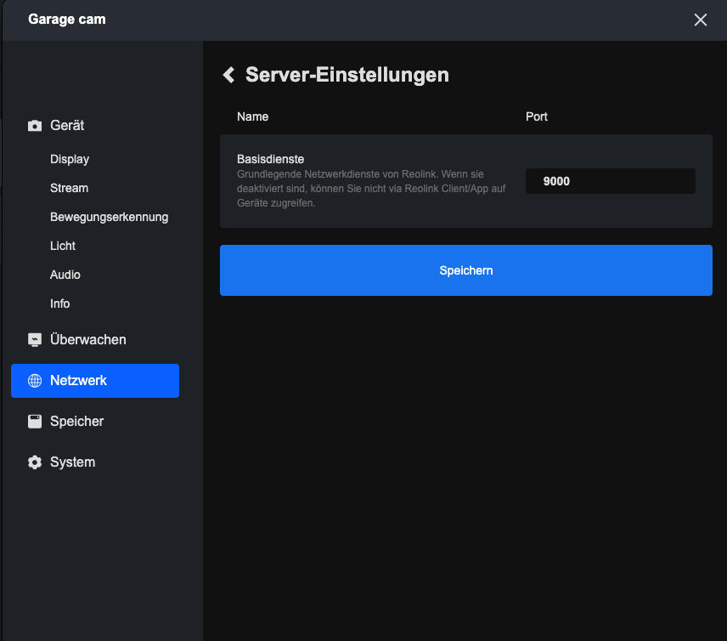Click the storage icon beside Speicher
727x641 pixels.
click(35, 422)
